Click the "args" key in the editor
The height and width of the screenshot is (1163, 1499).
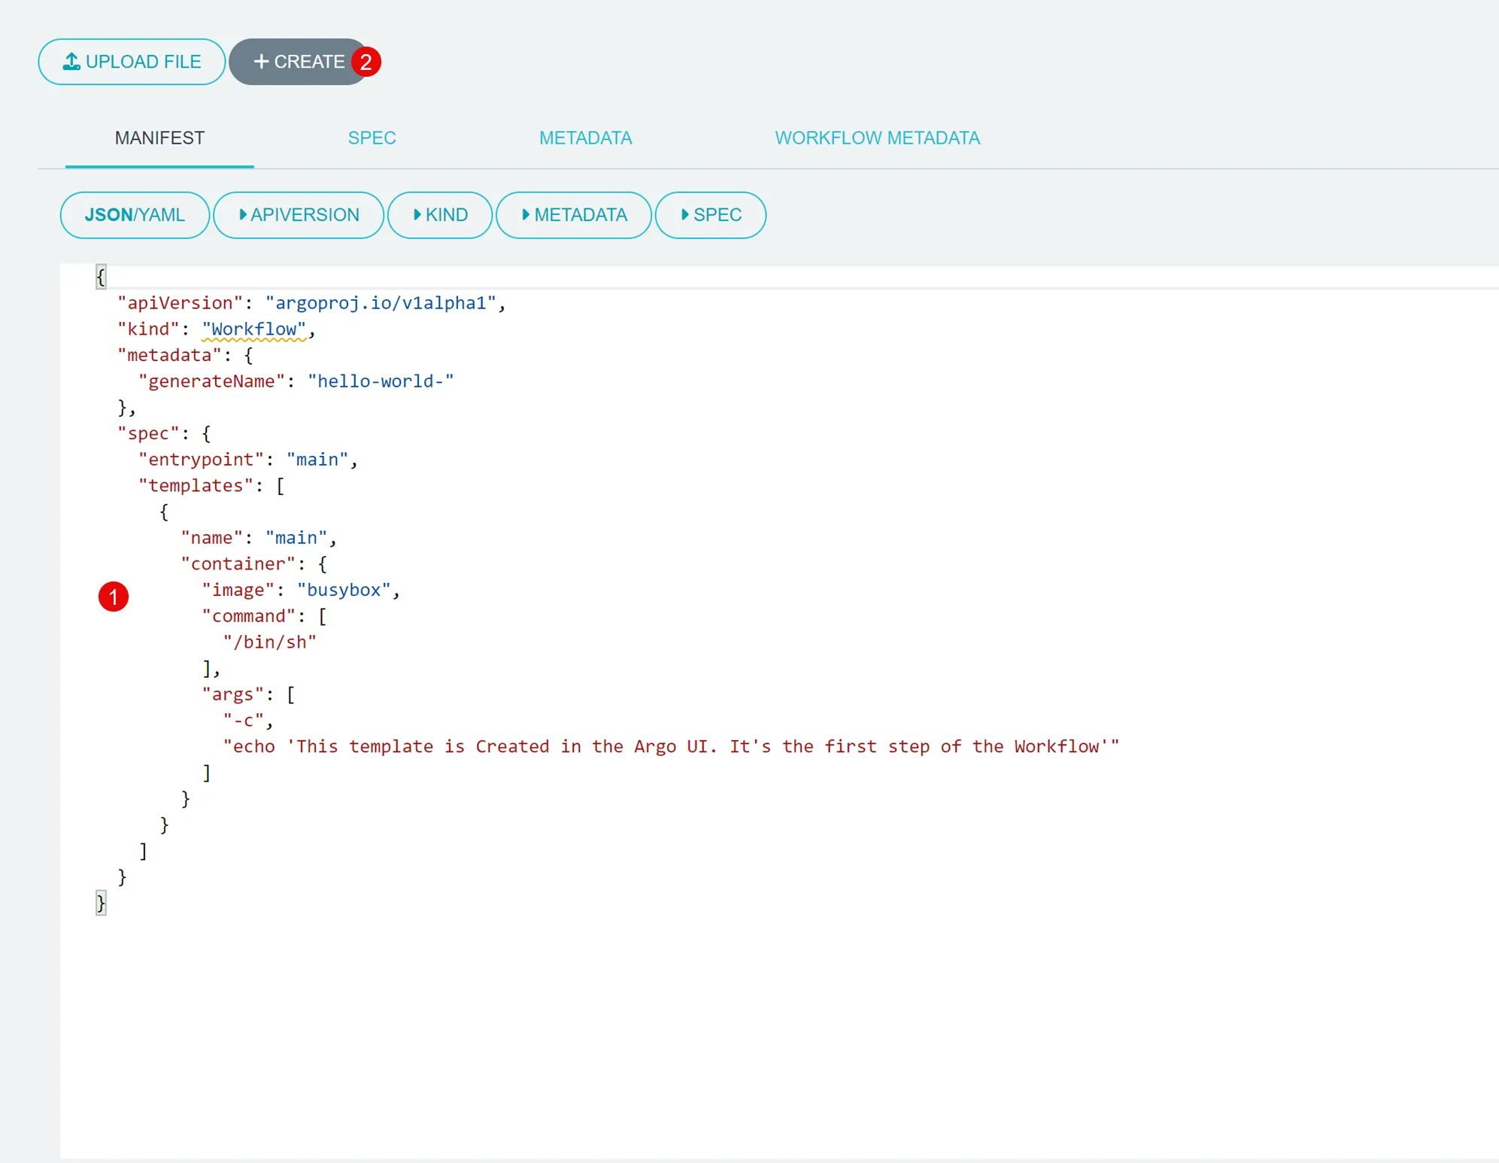(x=233, y=694)
